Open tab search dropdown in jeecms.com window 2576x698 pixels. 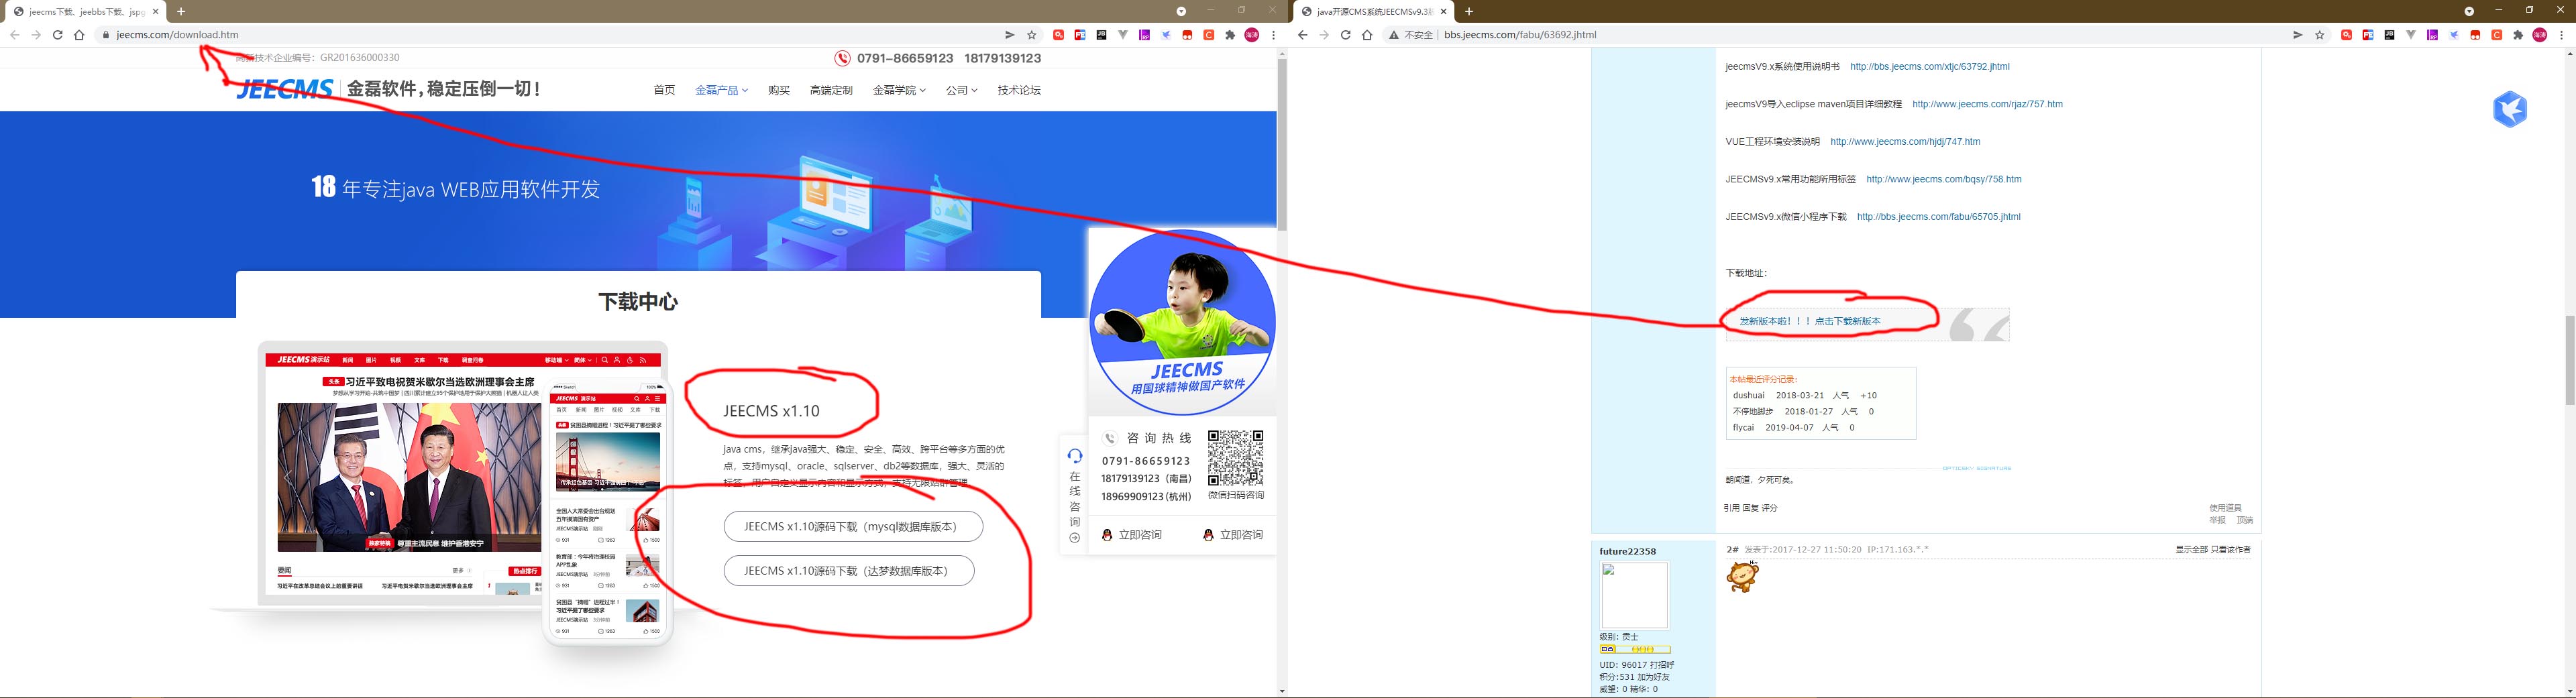pos(1181,11)
